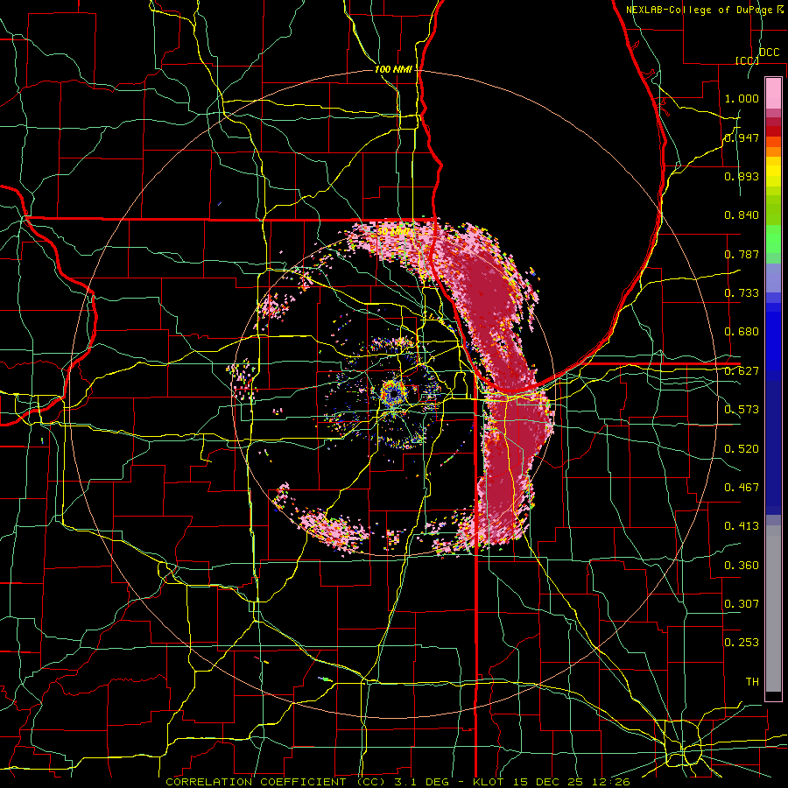Click the '0.253' scale label
The height and width of the screenshot is (788, 788).
(742, 643)
